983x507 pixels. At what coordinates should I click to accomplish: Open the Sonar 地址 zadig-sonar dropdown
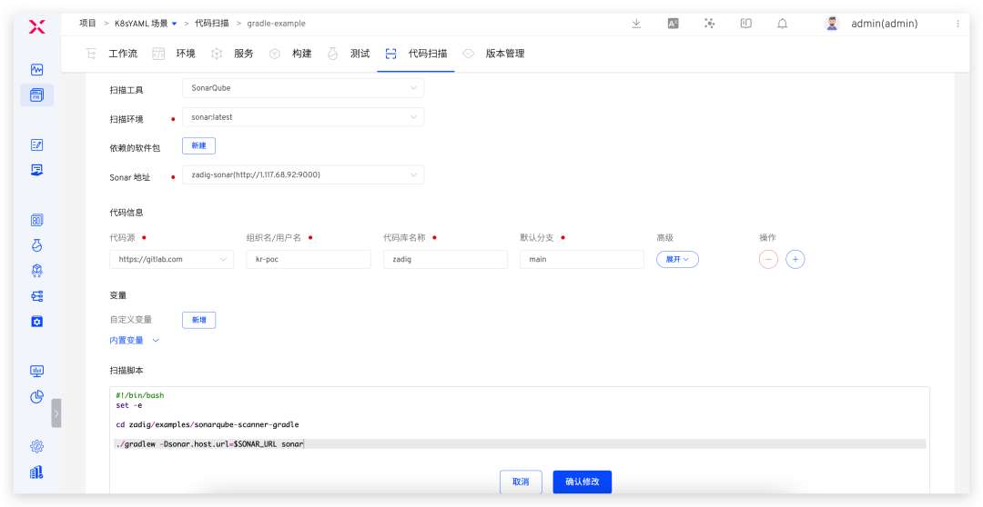tap(303, 174)
